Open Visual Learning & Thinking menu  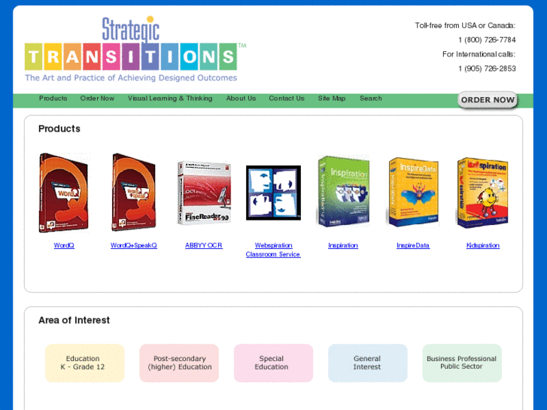[170, 99]
